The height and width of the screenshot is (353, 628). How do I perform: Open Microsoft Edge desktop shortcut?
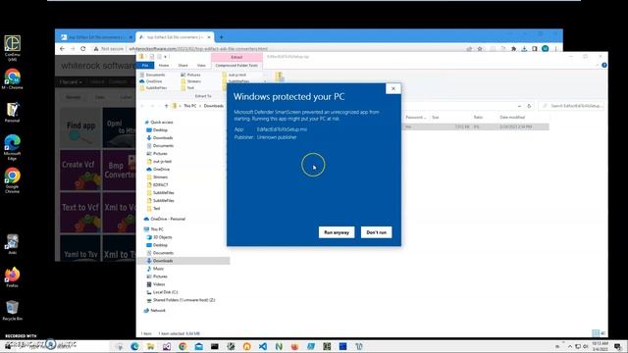tap(13, 147)
